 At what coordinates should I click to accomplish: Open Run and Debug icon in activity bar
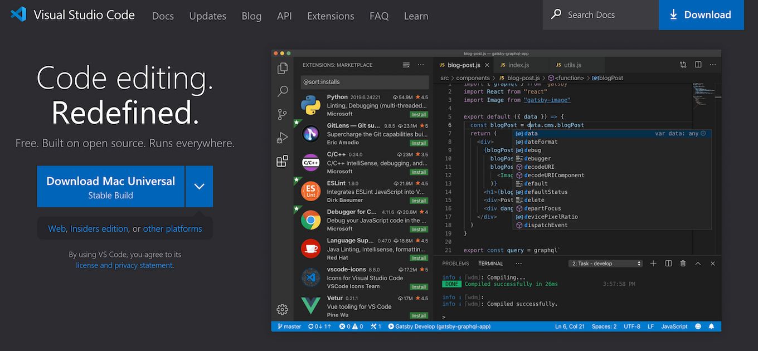click(283, 138)
